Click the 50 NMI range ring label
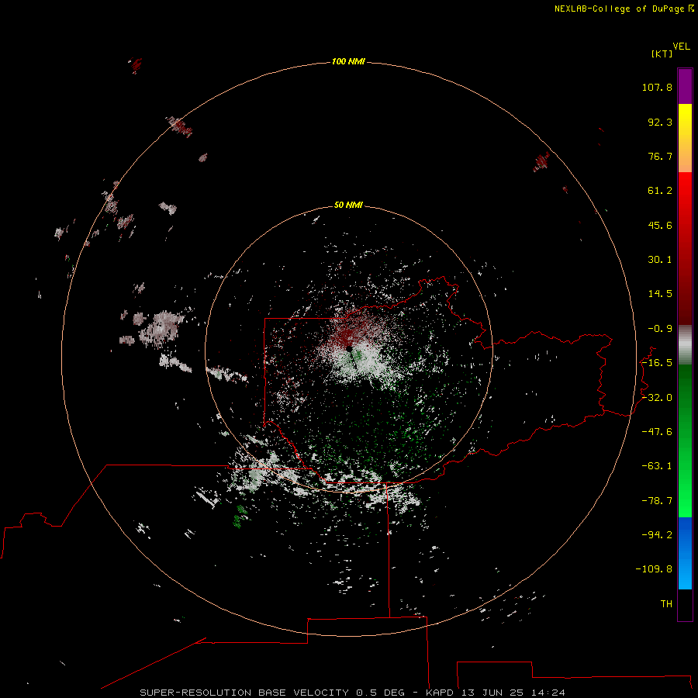This screenshot has height=698, width=698. pos(348,205)
